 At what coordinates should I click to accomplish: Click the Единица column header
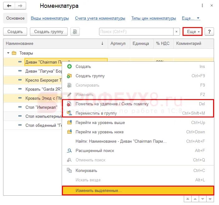142,44
